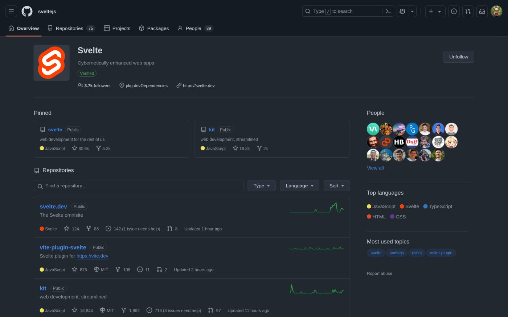The image size is (508, 317).
Task: Open the pinned svelte repository
Action: point(55,129)
